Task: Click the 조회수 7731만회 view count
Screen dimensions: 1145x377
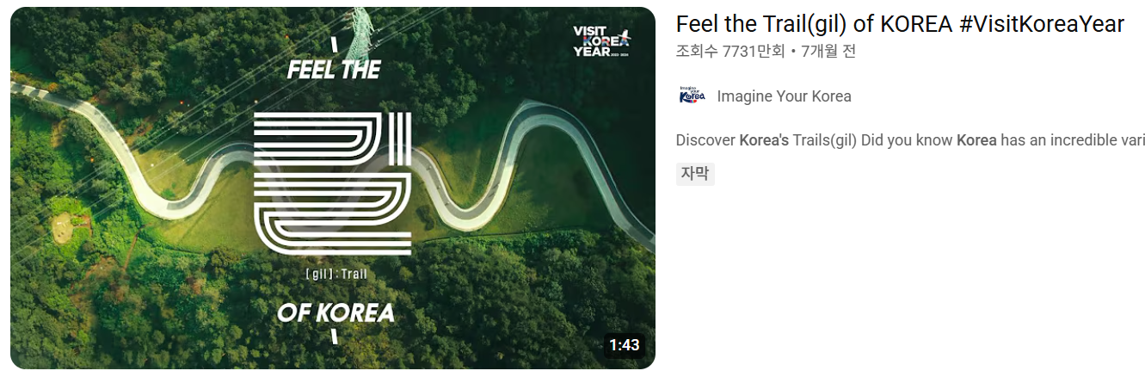Action: click(730, 52)
